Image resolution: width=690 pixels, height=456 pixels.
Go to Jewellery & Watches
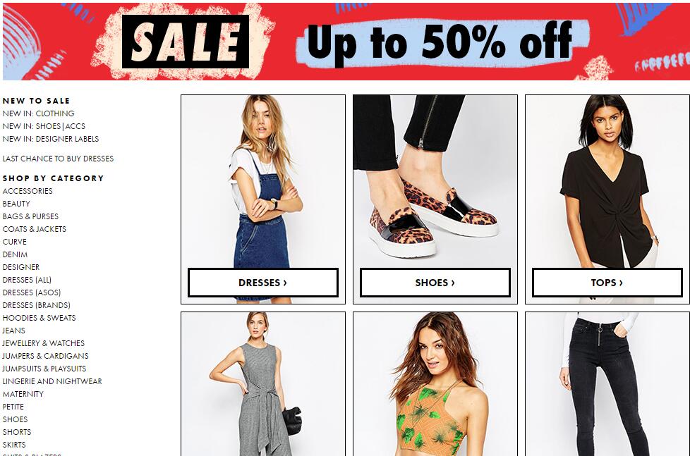point(43,343)
